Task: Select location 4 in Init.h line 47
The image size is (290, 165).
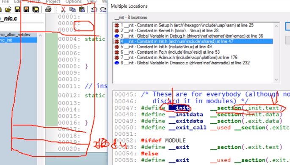Action: coord(193,41)
